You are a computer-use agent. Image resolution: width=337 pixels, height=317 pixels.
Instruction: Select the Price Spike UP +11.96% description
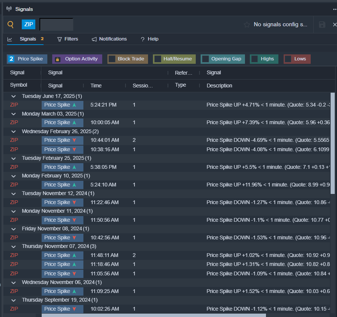click(x=268, y=185)
